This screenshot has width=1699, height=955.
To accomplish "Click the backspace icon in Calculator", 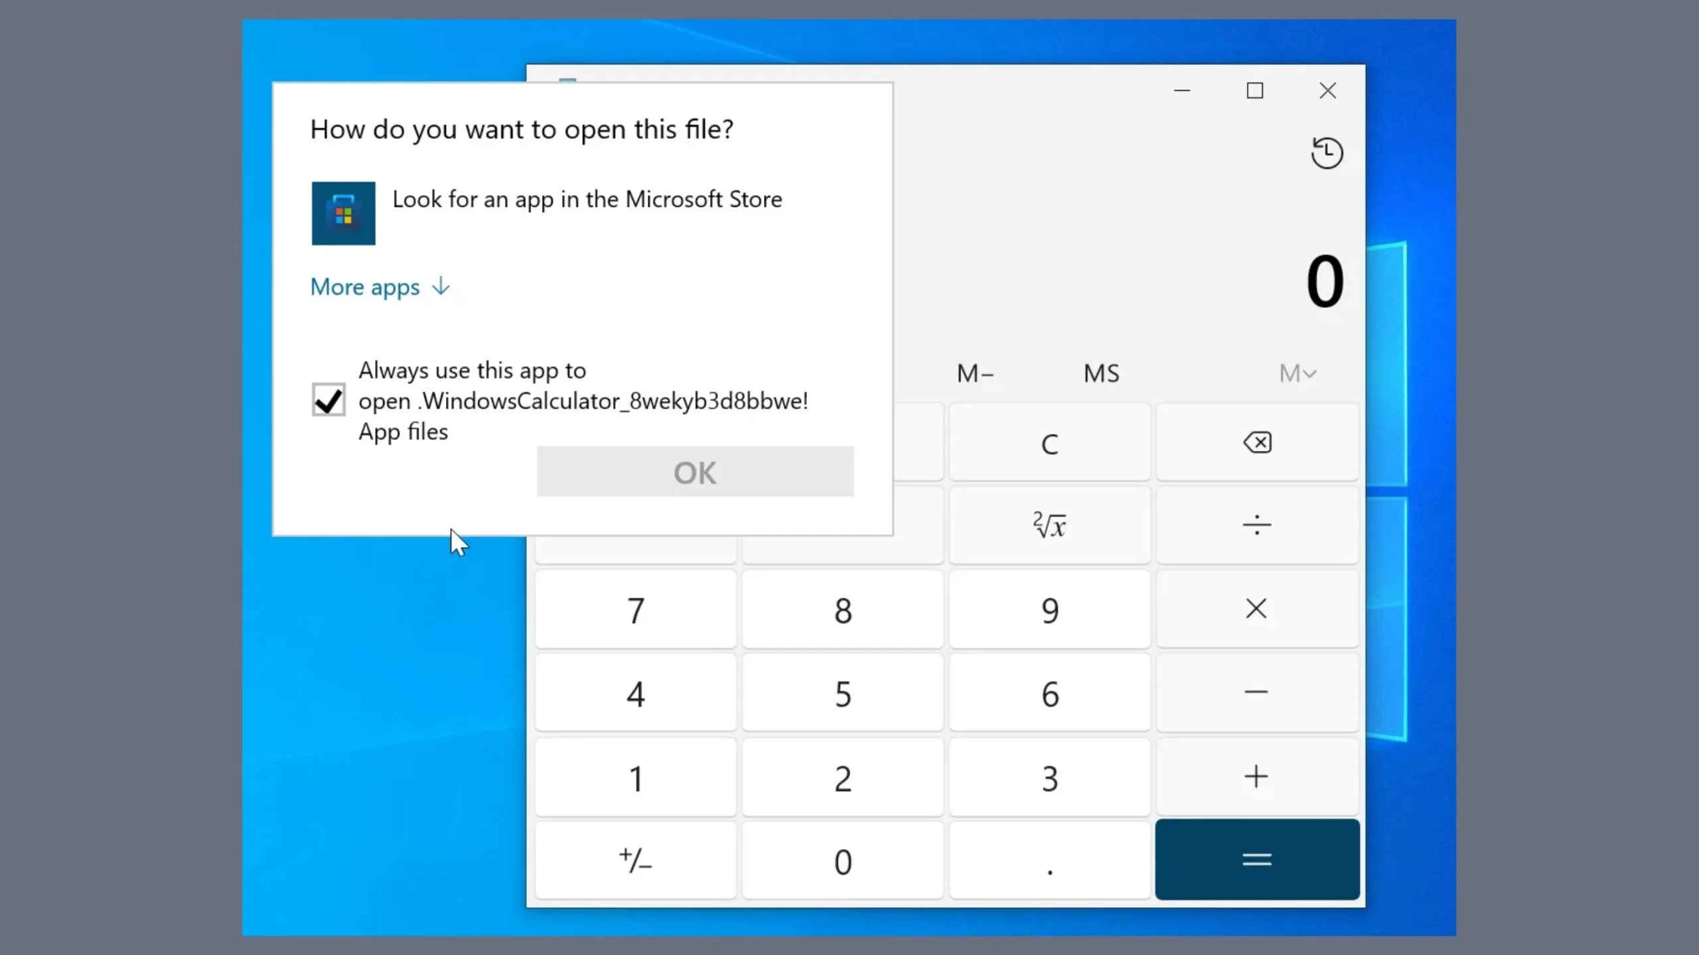I will point(1257,442).
